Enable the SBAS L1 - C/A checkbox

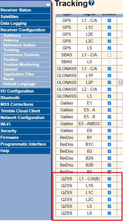(109, 55)
